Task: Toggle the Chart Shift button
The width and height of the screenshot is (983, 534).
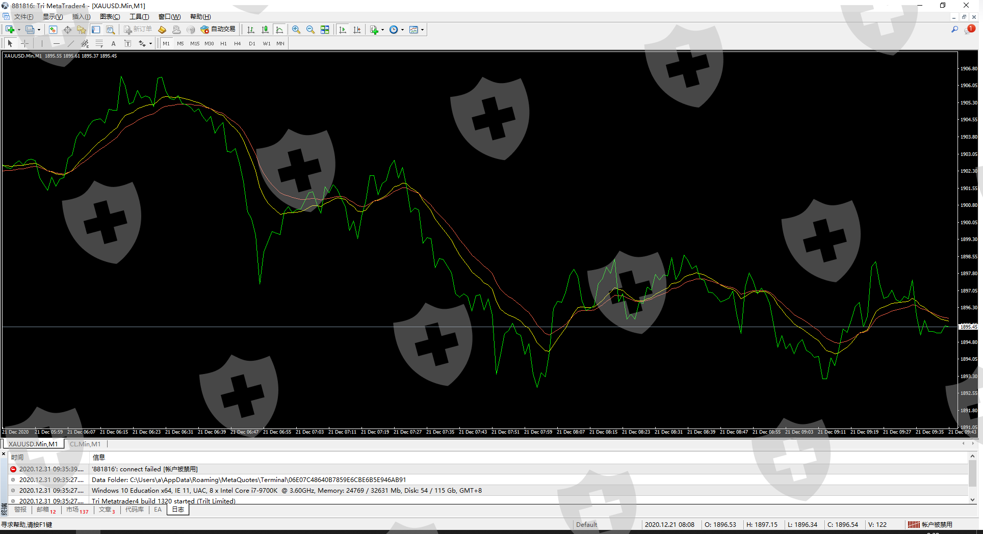Action: tap(357, 30)
